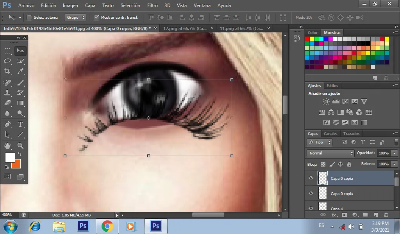Open the Archivo menu

[x=26, y=5]
